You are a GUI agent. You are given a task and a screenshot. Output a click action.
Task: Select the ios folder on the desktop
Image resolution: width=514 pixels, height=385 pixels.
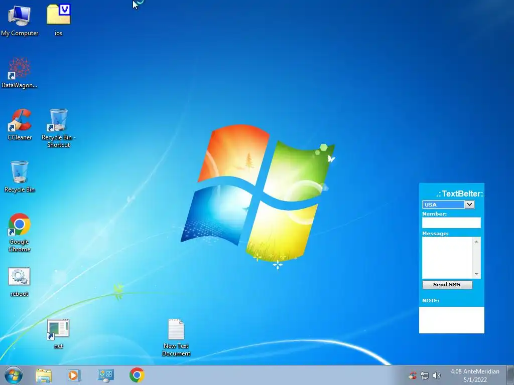pos(58,20)
